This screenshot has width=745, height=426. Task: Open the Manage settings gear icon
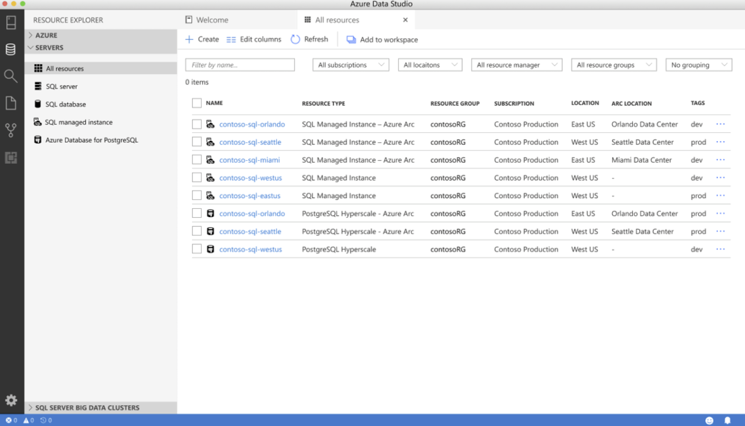pos(12,400)
